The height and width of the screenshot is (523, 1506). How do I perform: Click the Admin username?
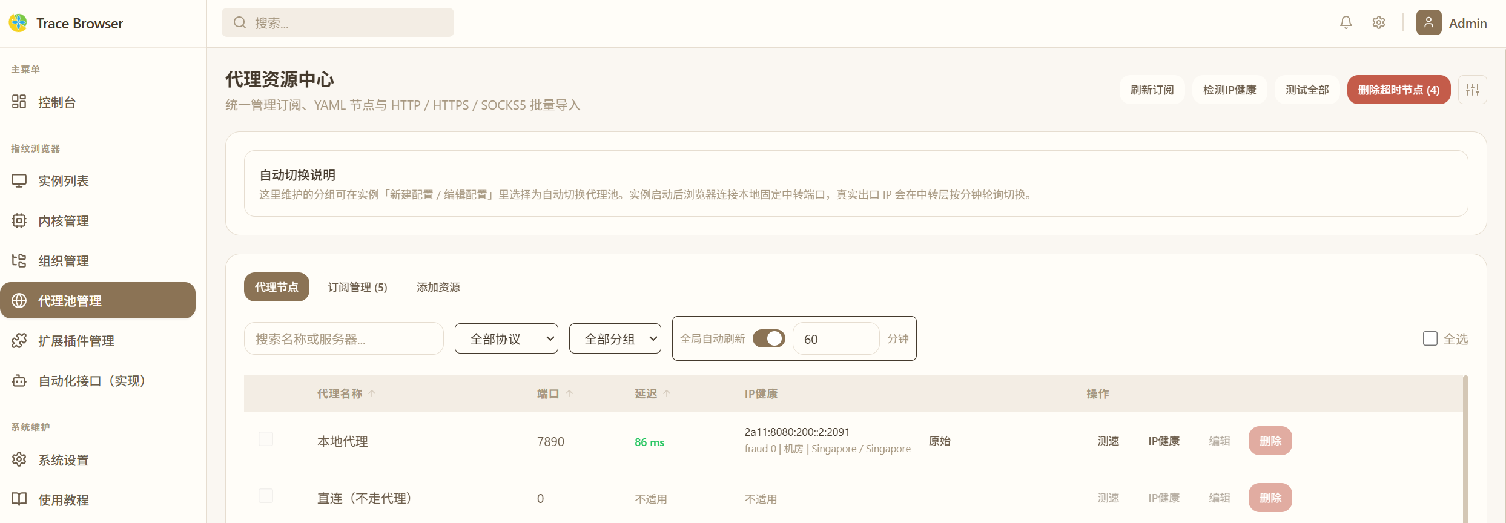(1468, 23)
